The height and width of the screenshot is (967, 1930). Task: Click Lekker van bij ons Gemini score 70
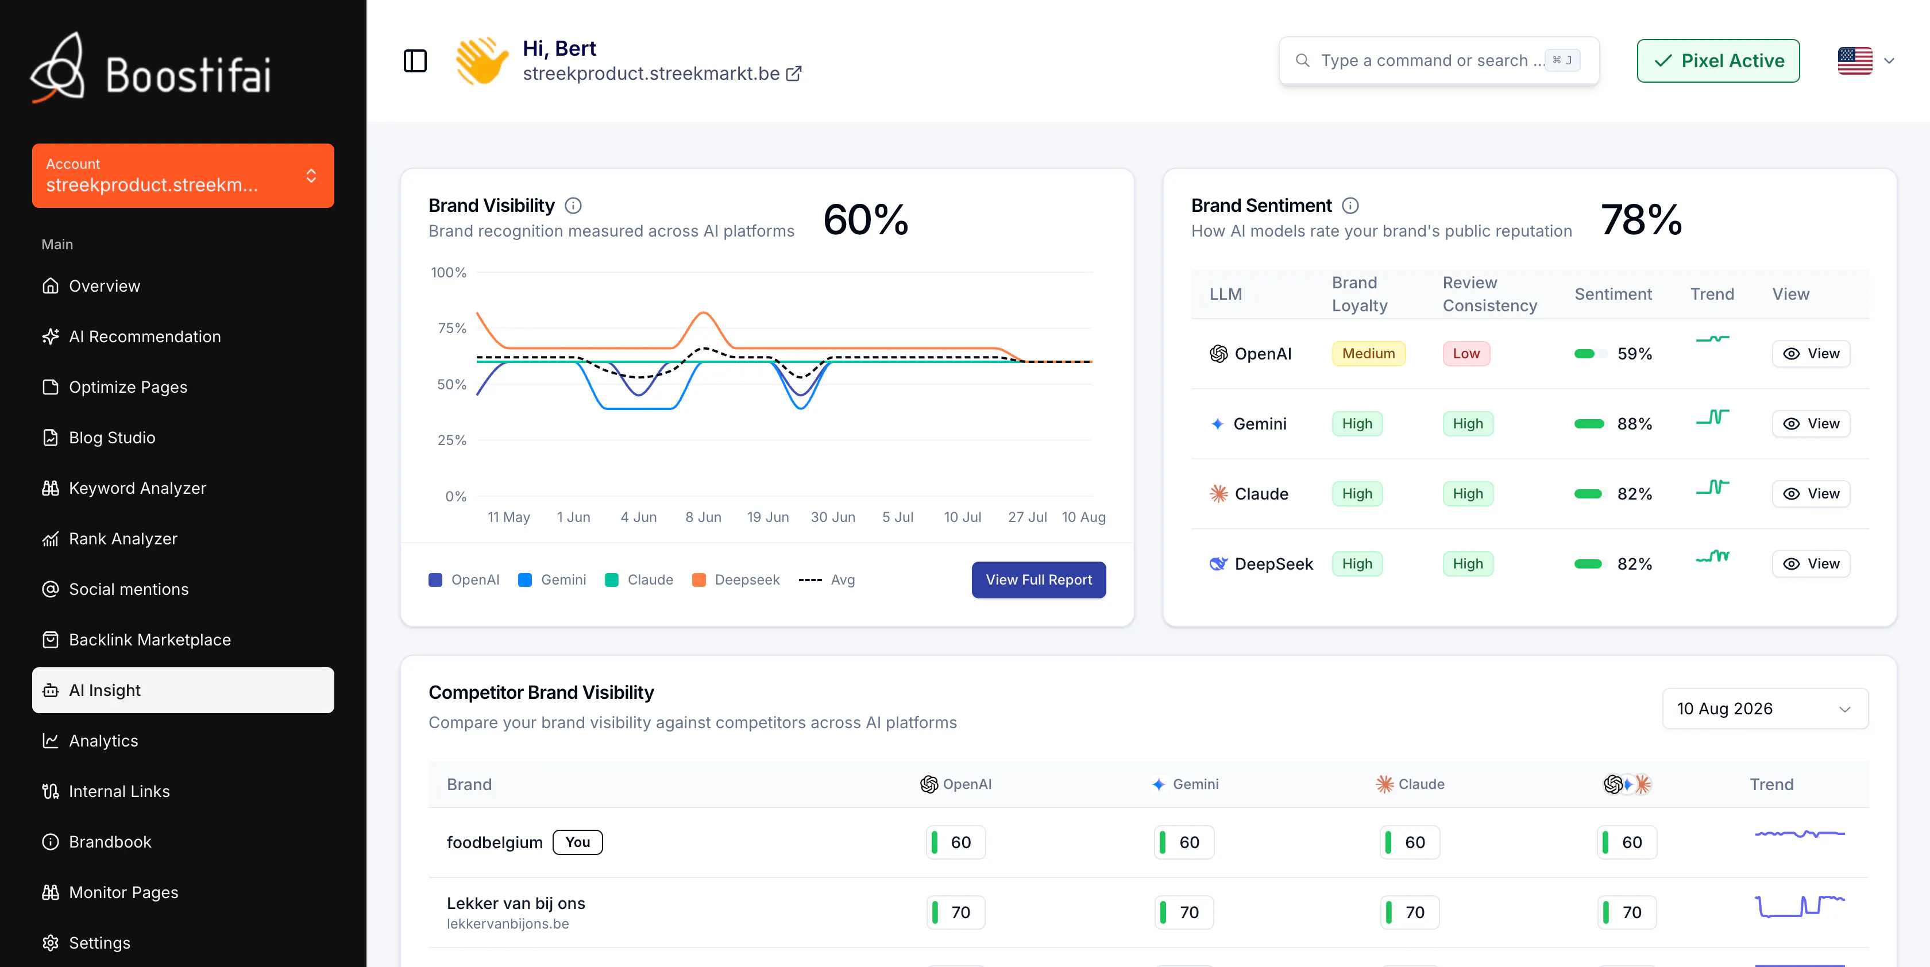(x=1184, y=912)
